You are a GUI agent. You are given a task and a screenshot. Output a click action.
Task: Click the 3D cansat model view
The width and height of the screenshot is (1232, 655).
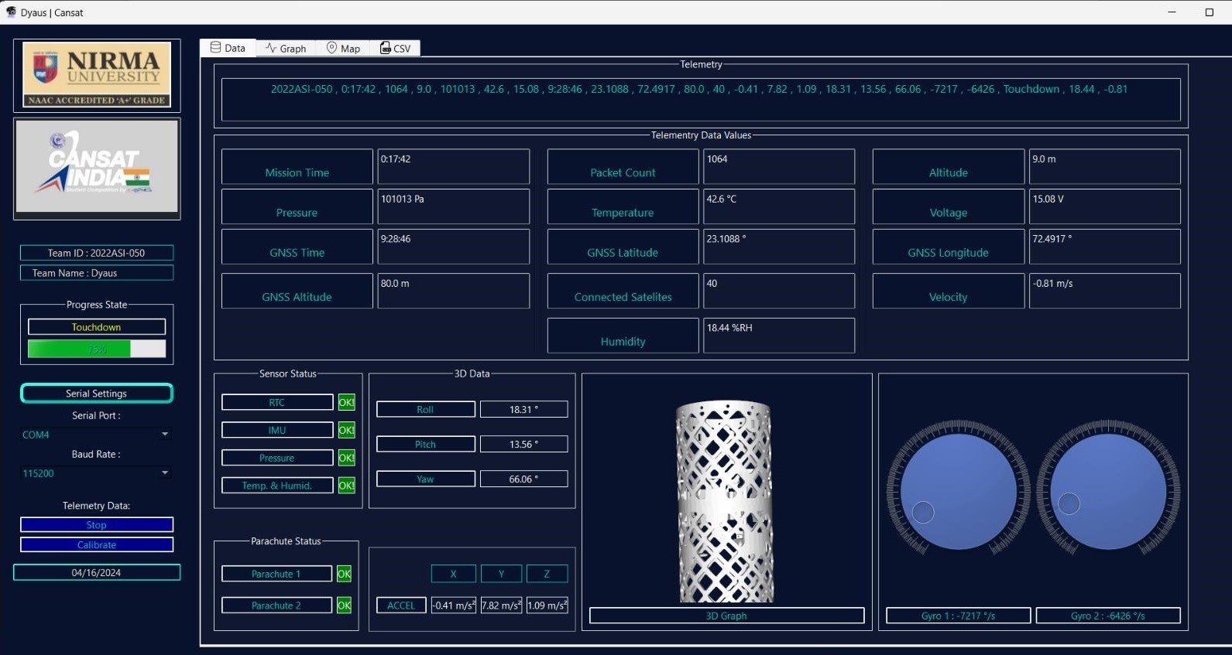pyautogui.click(x=726, y=501)
